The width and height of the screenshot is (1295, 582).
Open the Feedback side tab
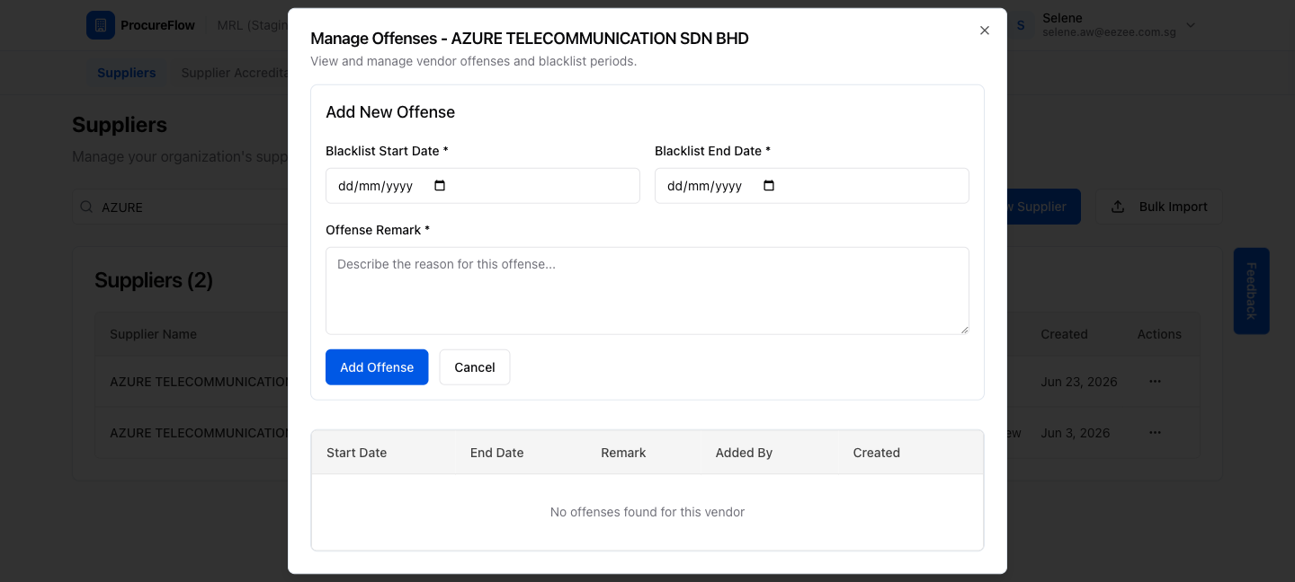pos(1251,291)
